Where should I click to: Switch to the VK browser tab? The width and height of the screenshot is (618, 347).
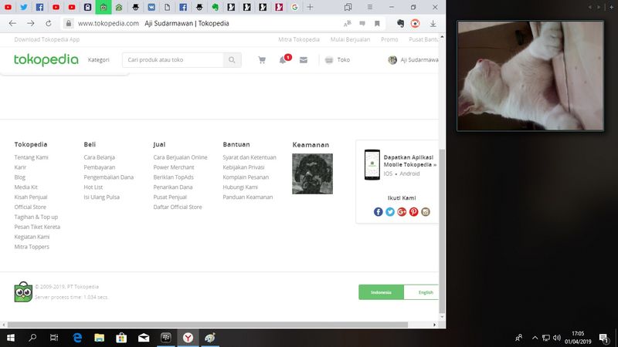[x=151, y=7]
